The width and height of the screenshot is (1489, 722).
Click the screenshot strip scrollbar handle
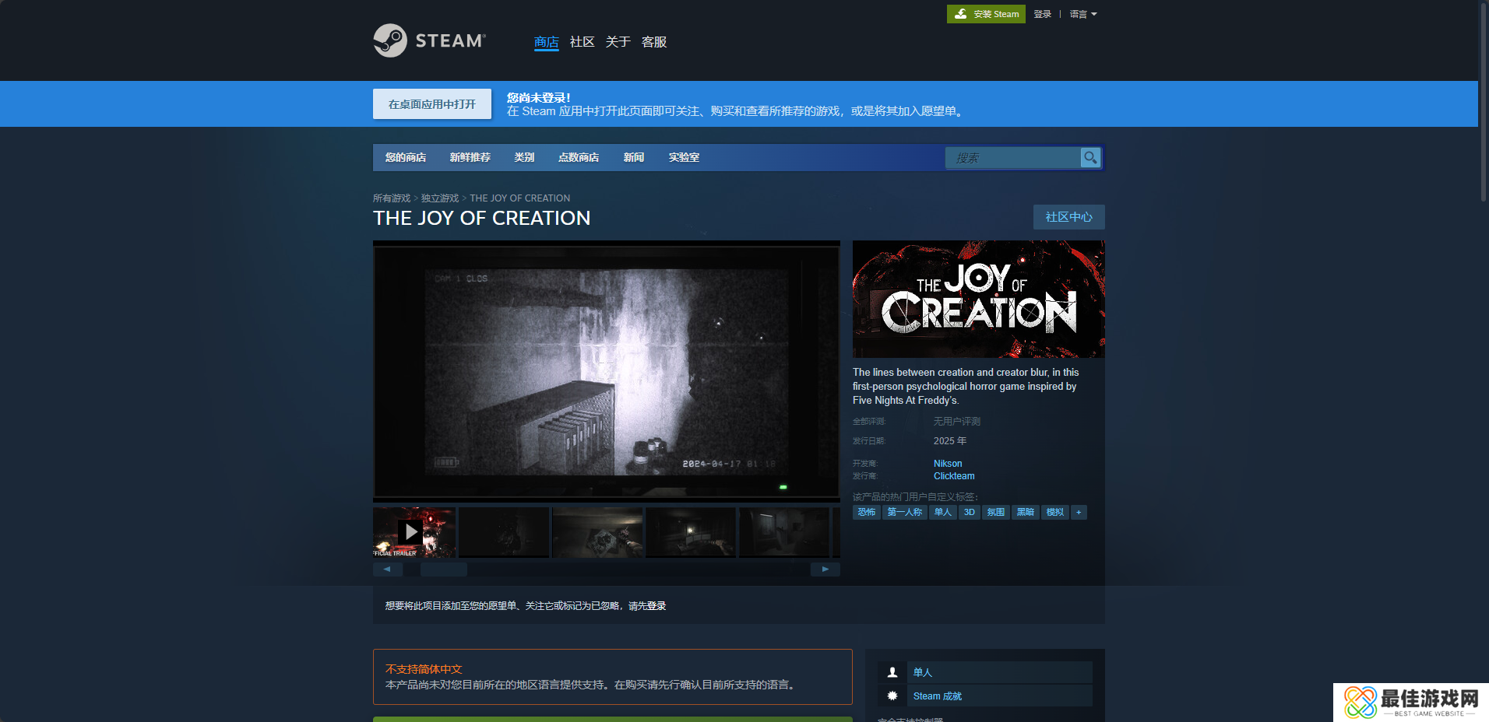pyautogui.click(x=444, y=570)
